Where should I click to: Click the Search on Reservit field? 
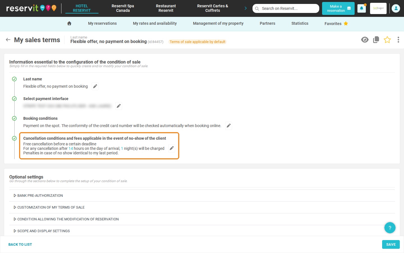(286, 8)
